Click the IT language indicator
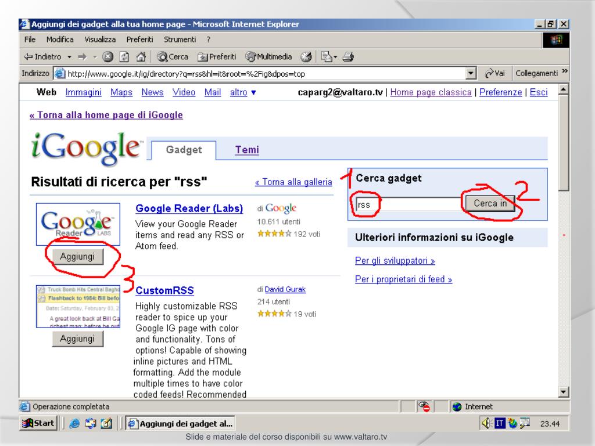The image size is (595, 446). [x=500, y=423]
